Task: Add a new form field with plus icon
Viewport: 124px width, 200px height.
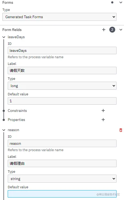Action: [x=104, y=30]
